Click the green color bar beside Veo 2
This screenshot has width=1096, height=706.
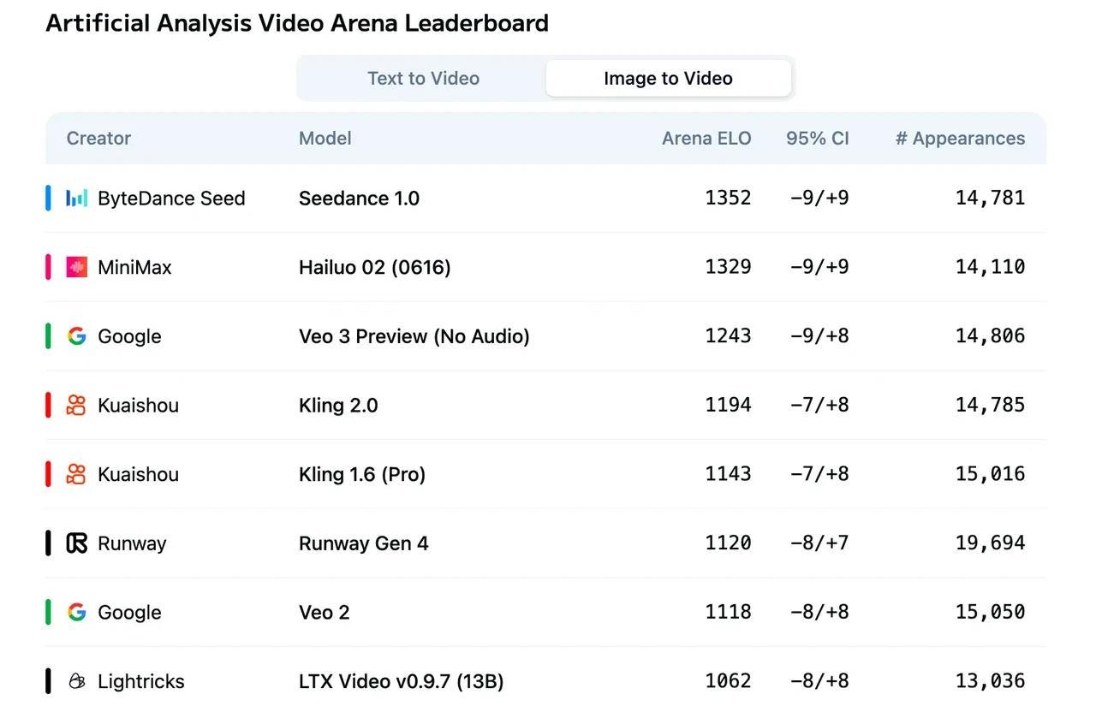coord(48,612)
